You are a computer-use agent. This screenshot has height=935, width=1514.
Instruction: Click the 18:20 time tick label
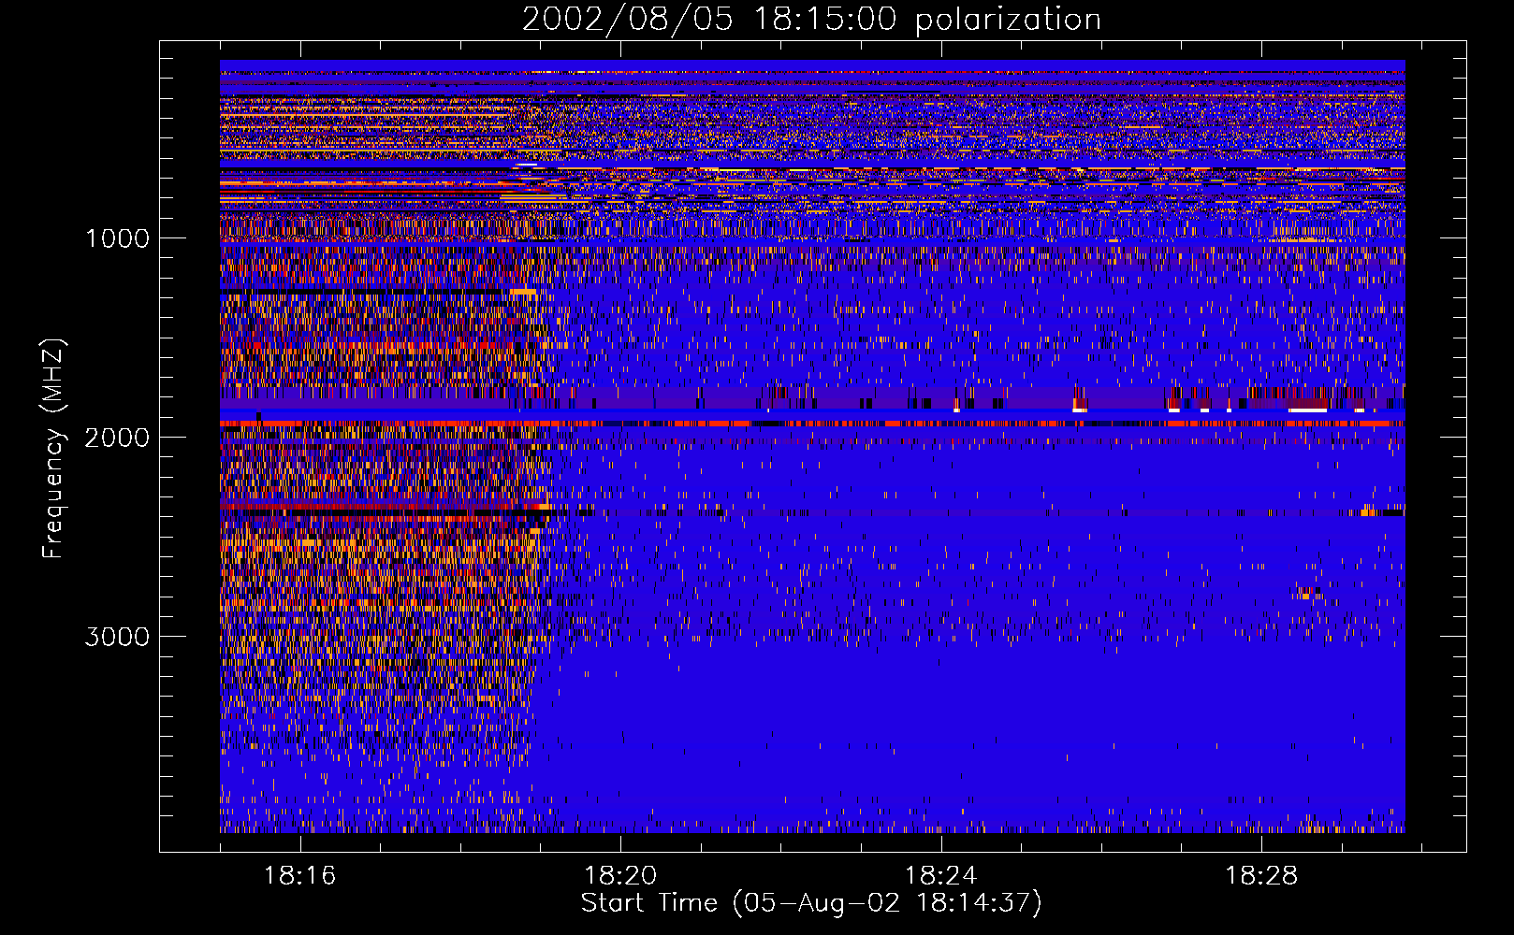point(620,875)
